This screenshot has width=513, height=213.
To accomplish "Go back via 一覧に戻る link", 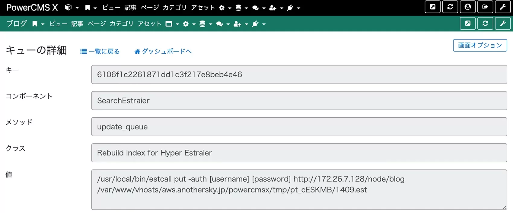I will click(100, 51).
